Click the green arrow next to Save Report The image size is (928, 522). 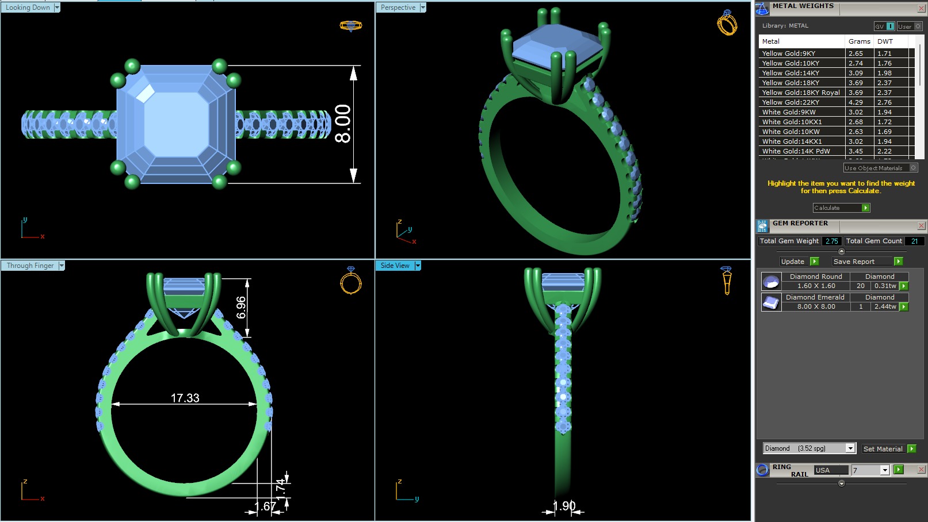(x=898, y=262)
